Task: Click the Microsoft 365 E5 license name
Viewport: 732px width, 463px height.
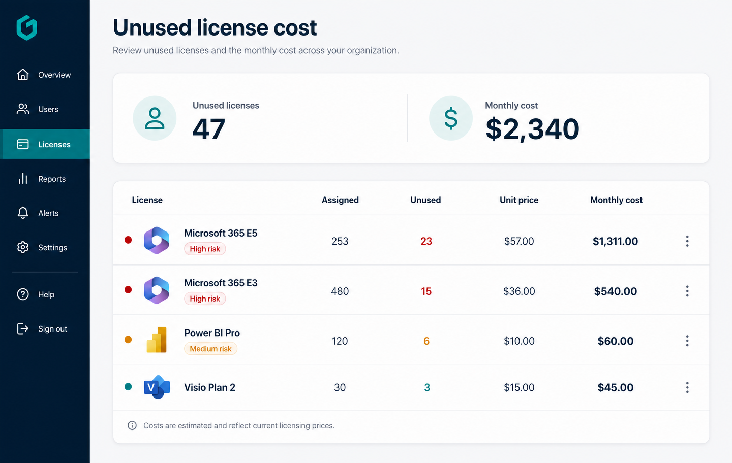Action: click(221, 233)
